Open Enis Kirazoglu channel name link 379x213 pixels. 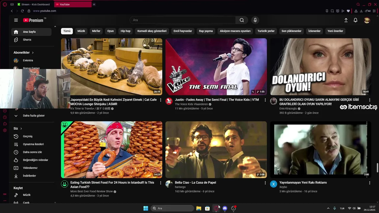click(x=288, y=109)
